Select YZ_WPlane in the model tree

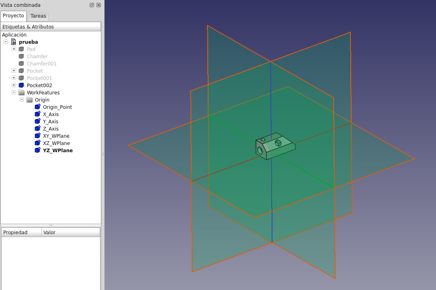(x=57, y=150)
